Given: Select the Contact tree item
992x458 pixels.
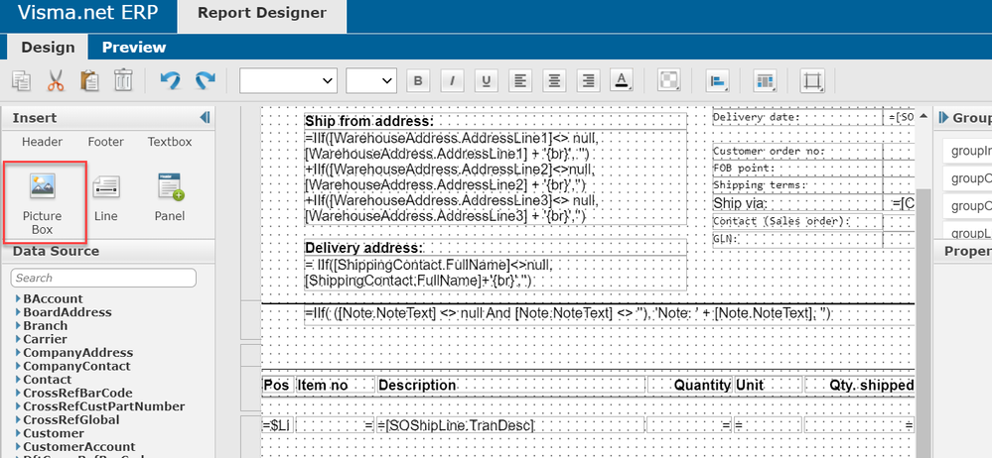Looking at the screenshot, I should point(48,380).
